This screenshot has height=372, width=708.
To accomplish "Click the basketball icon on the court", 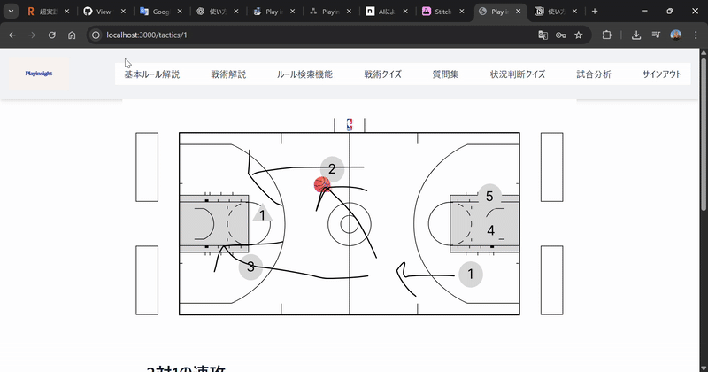I will 322,184.
